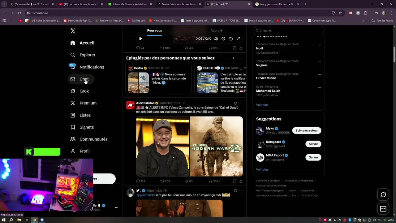The image size is (396, 223).
Task: Click Voir plus under trends
Action: [x=262, y=105]
